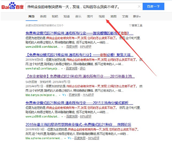Click the 75%好评 rating link
This screenshot has height=144, width=172.
click(x=88, y=95)
